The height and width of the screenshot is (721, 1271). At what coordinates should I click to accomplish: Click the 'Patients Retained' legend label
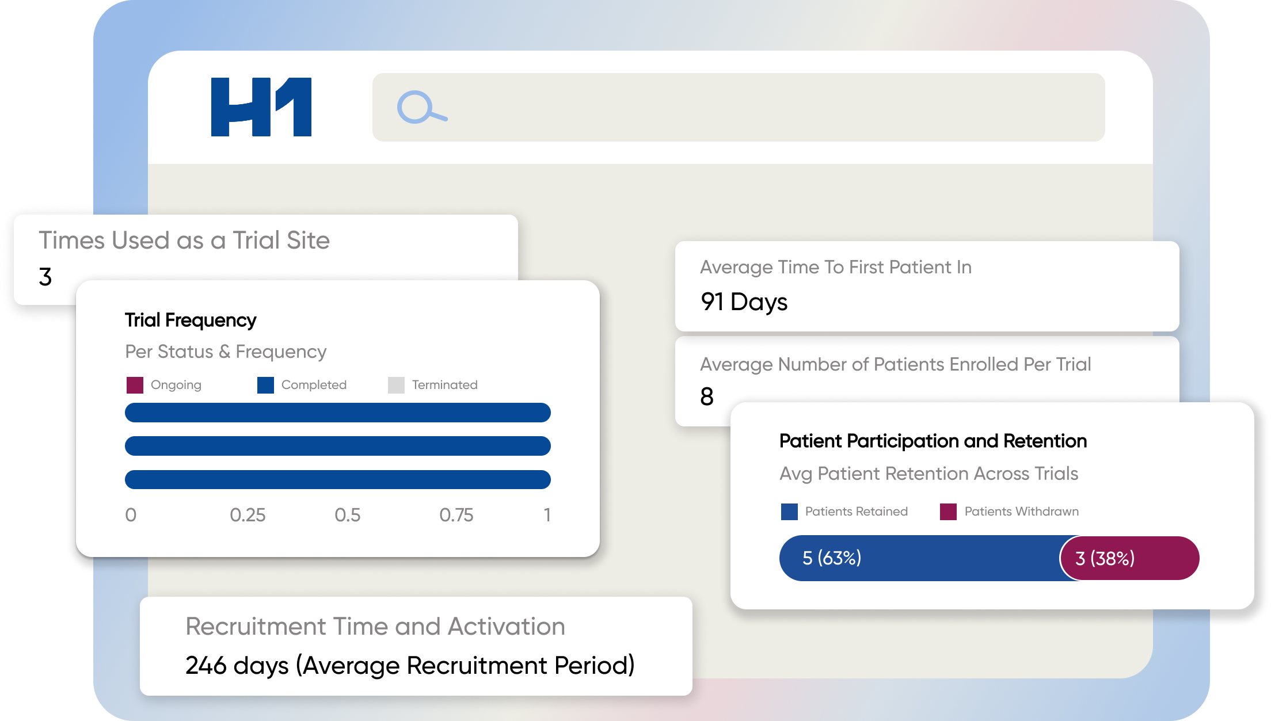point(857,512)
